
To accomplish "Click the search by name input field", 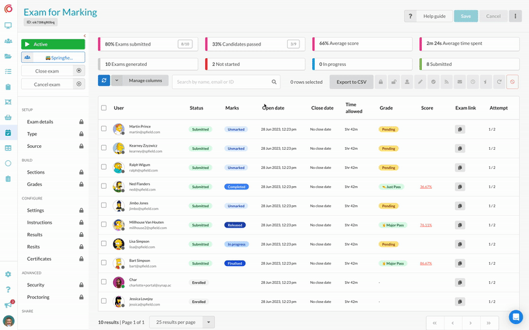I will (221, 82).
